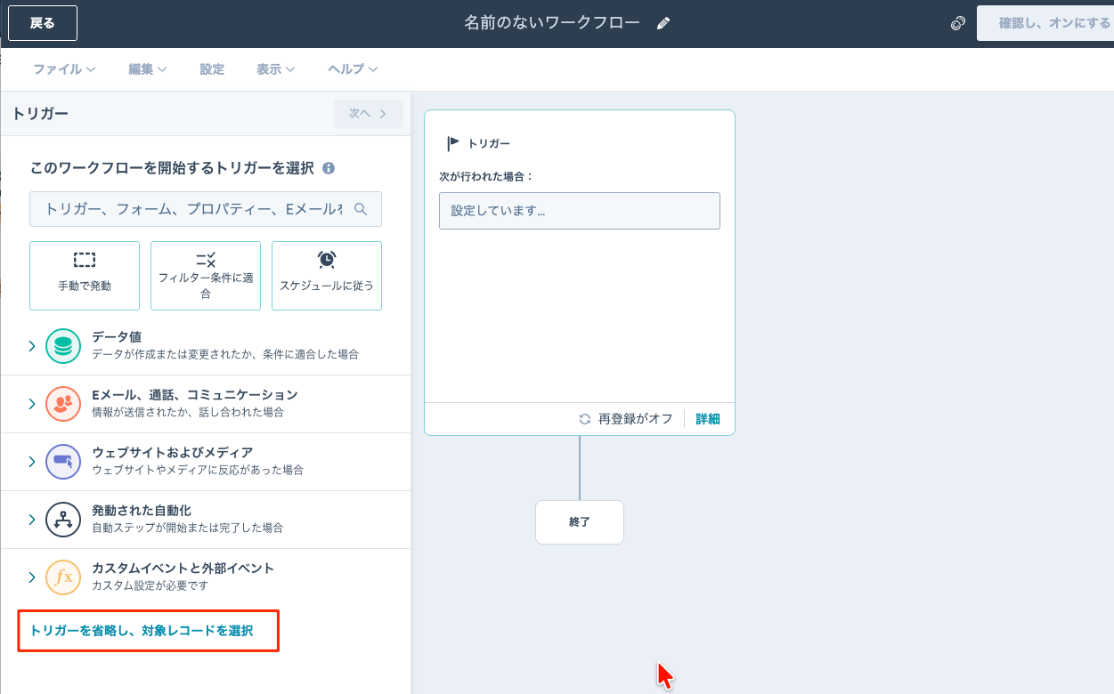Click カスタム設定が必要です description text

[150, 586]
